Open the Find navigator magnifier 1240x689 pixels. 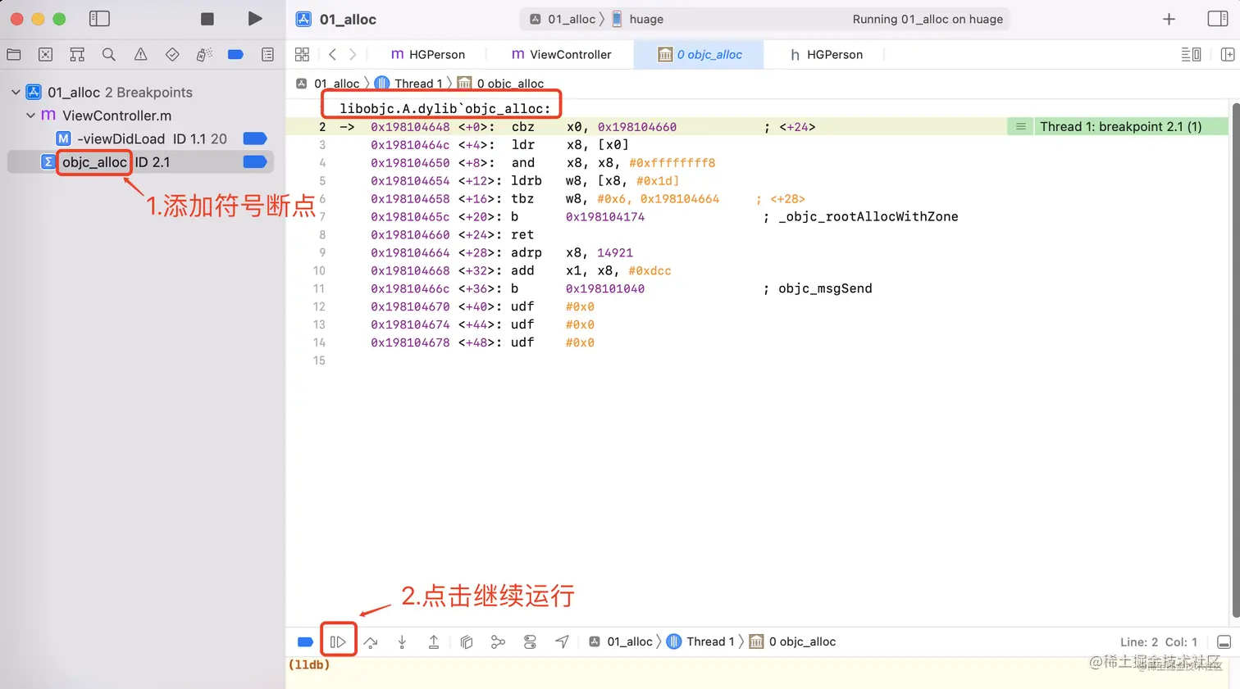(108, 54)
